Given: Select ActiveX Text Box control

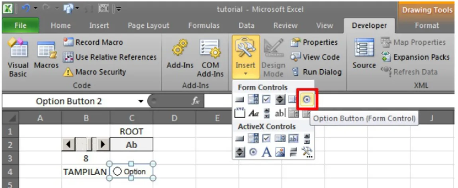Looking at the screenshot, I should [293, 139].
